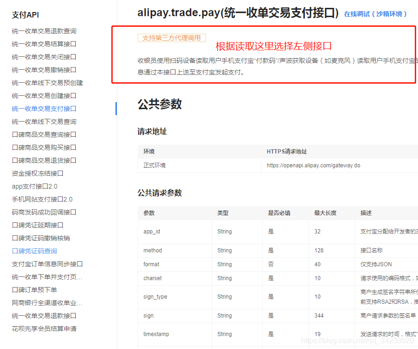Open 统一收单下单并支付页… entry
The height and width of the screenshot is (349, 418).
click(x=47, y=277)
